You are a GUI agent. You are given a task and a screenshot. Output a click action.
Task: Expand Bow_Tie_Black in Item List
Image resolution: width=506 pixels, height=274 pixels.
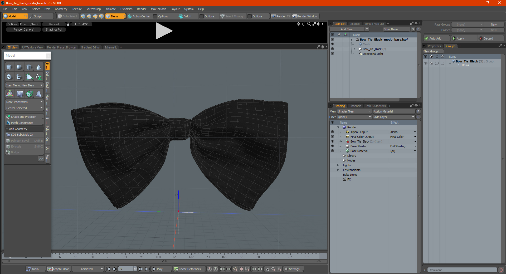354,49
